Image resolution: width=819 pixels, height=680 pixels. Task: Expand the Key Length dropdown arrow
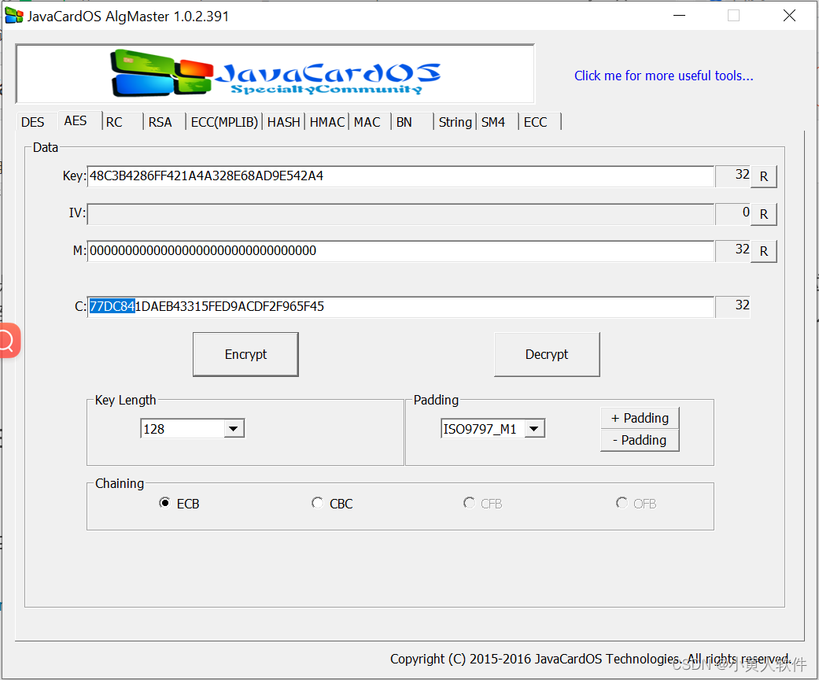234,429
